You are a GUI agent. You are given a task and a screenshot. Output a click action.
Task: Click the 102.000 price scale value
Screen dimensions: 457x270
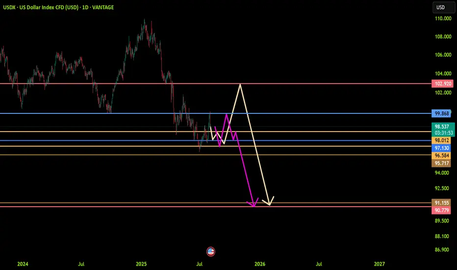443,92
